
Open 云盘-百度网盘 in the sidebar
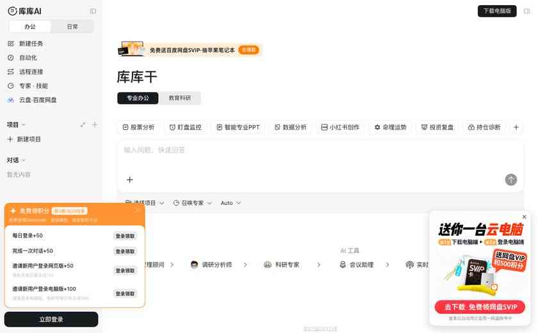pos(32,100)
